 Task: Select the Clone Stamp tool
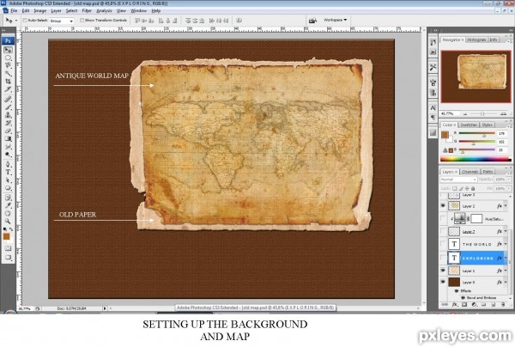[x=8, y=115]
